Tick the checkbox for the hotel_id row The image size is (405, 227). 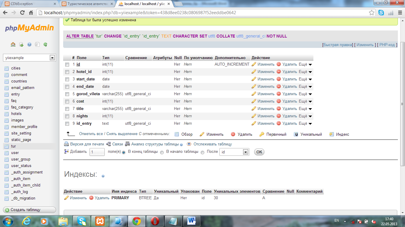coord(67,72)
